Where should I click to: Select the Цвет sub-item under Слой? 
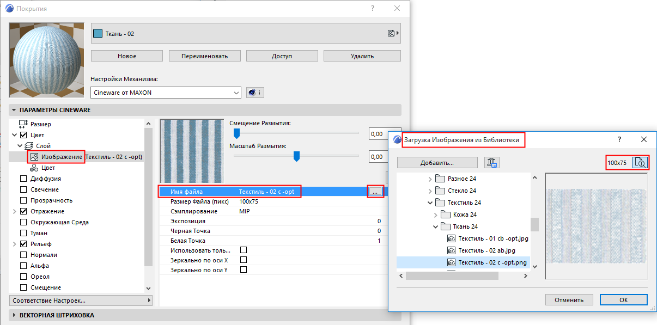coord(42,168)
